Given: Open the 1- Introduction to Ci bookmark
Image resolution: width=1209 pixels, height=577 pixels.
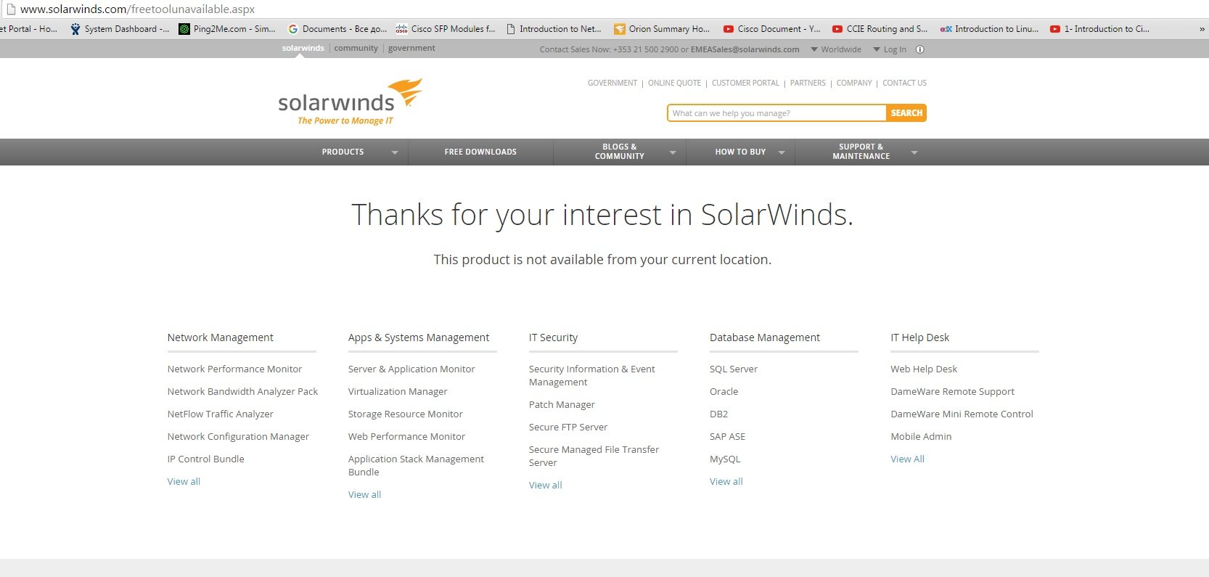Looking at the screenshot, I should 1099,29.
